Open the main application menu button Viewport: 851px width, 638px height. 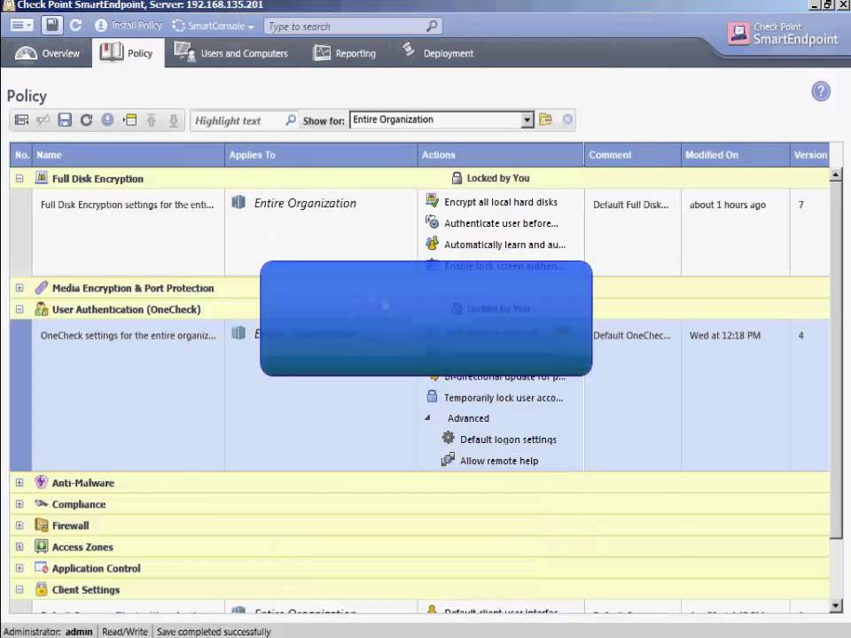click(x=21, y=26)
